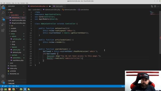Viewport: 161px width, 91px height.
Task: Open the Manage gear icon
Action: 3,82
